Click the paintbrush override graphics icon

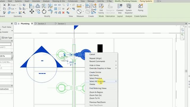(68, 9)
